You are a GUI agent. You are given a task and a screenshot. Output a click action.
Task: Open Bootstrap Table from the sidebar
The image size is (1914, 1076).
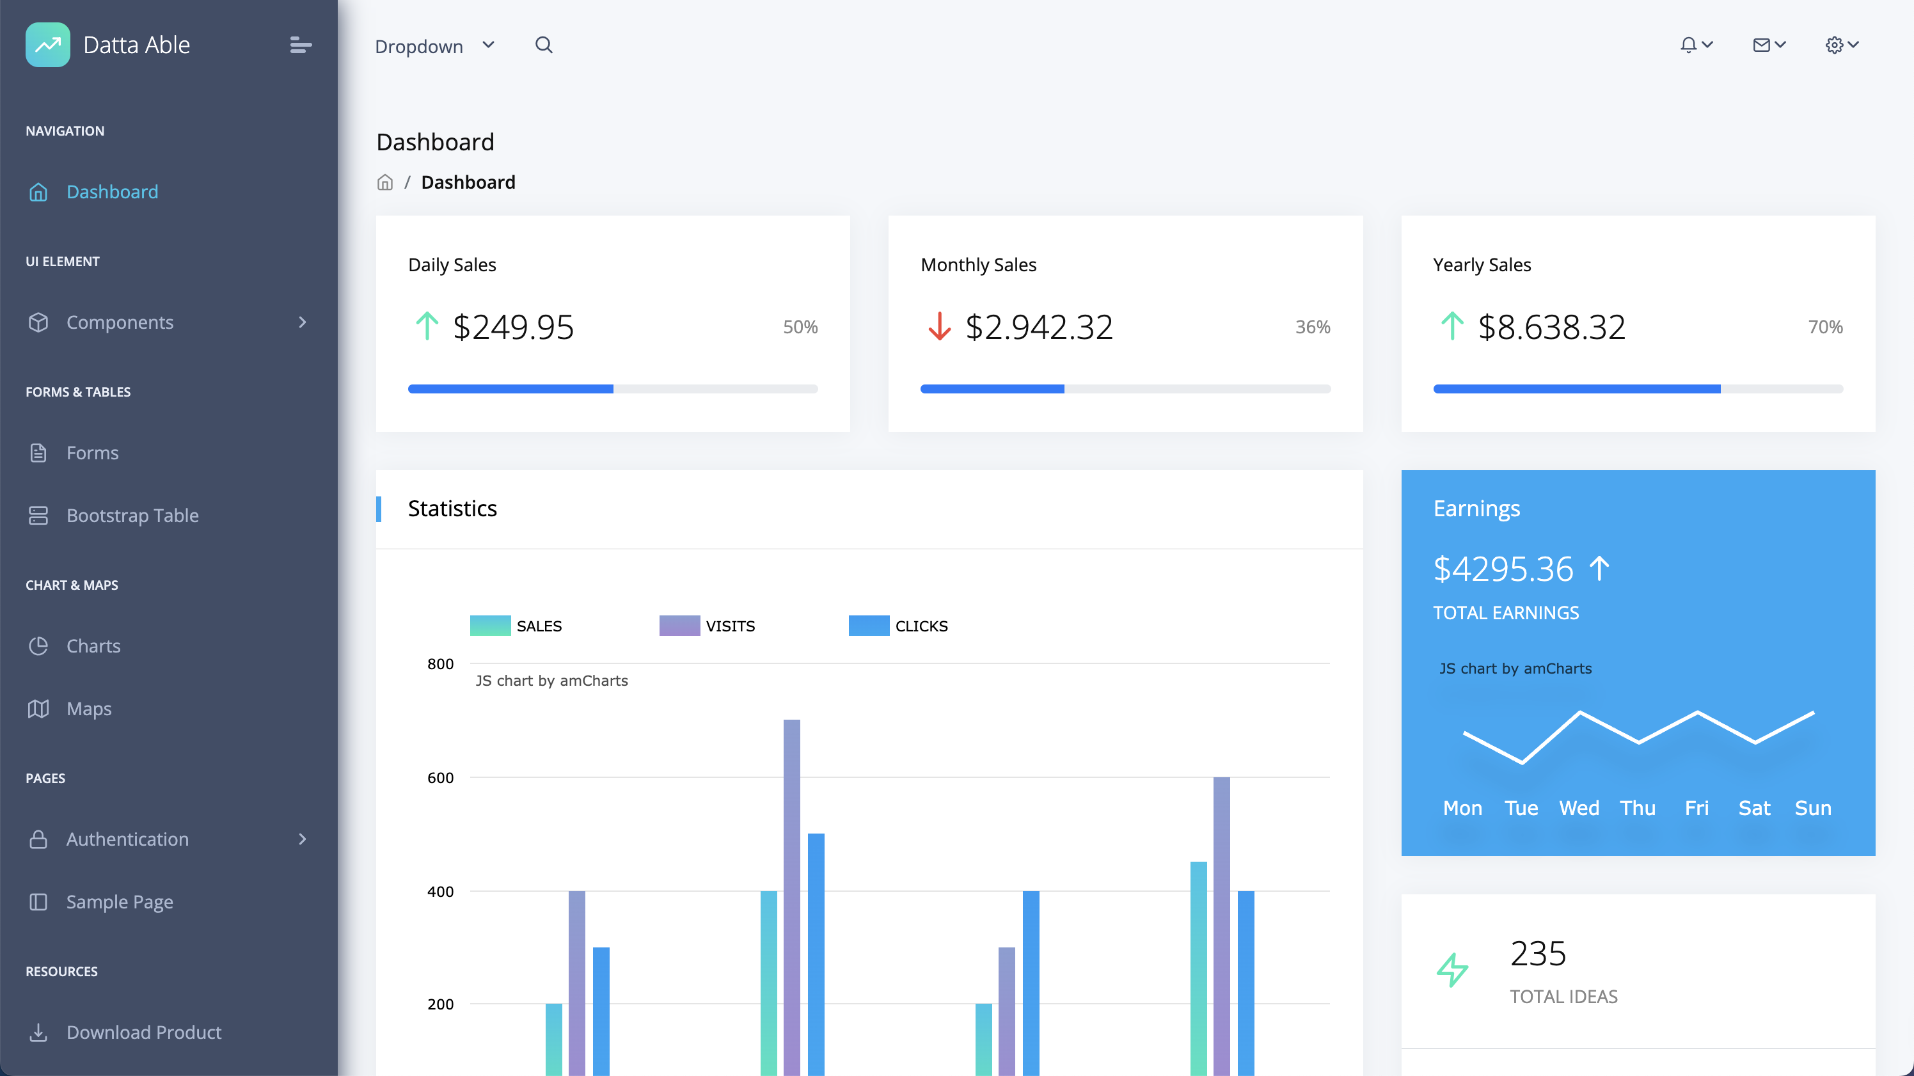pos(132,516)
